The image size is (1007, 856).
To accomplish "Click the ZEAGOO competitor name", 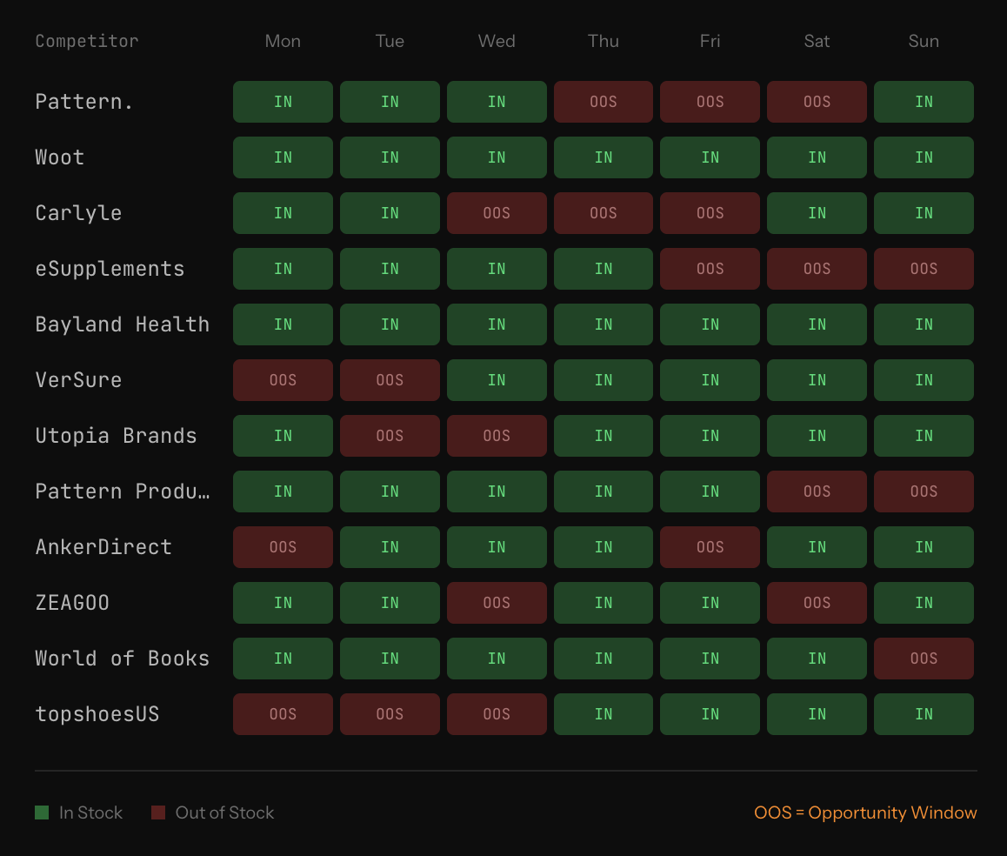I will point(72,603).
